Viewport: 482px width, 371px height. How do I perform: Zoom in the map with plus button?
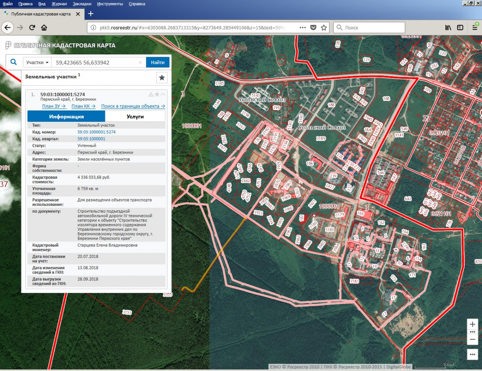(472, 324)
